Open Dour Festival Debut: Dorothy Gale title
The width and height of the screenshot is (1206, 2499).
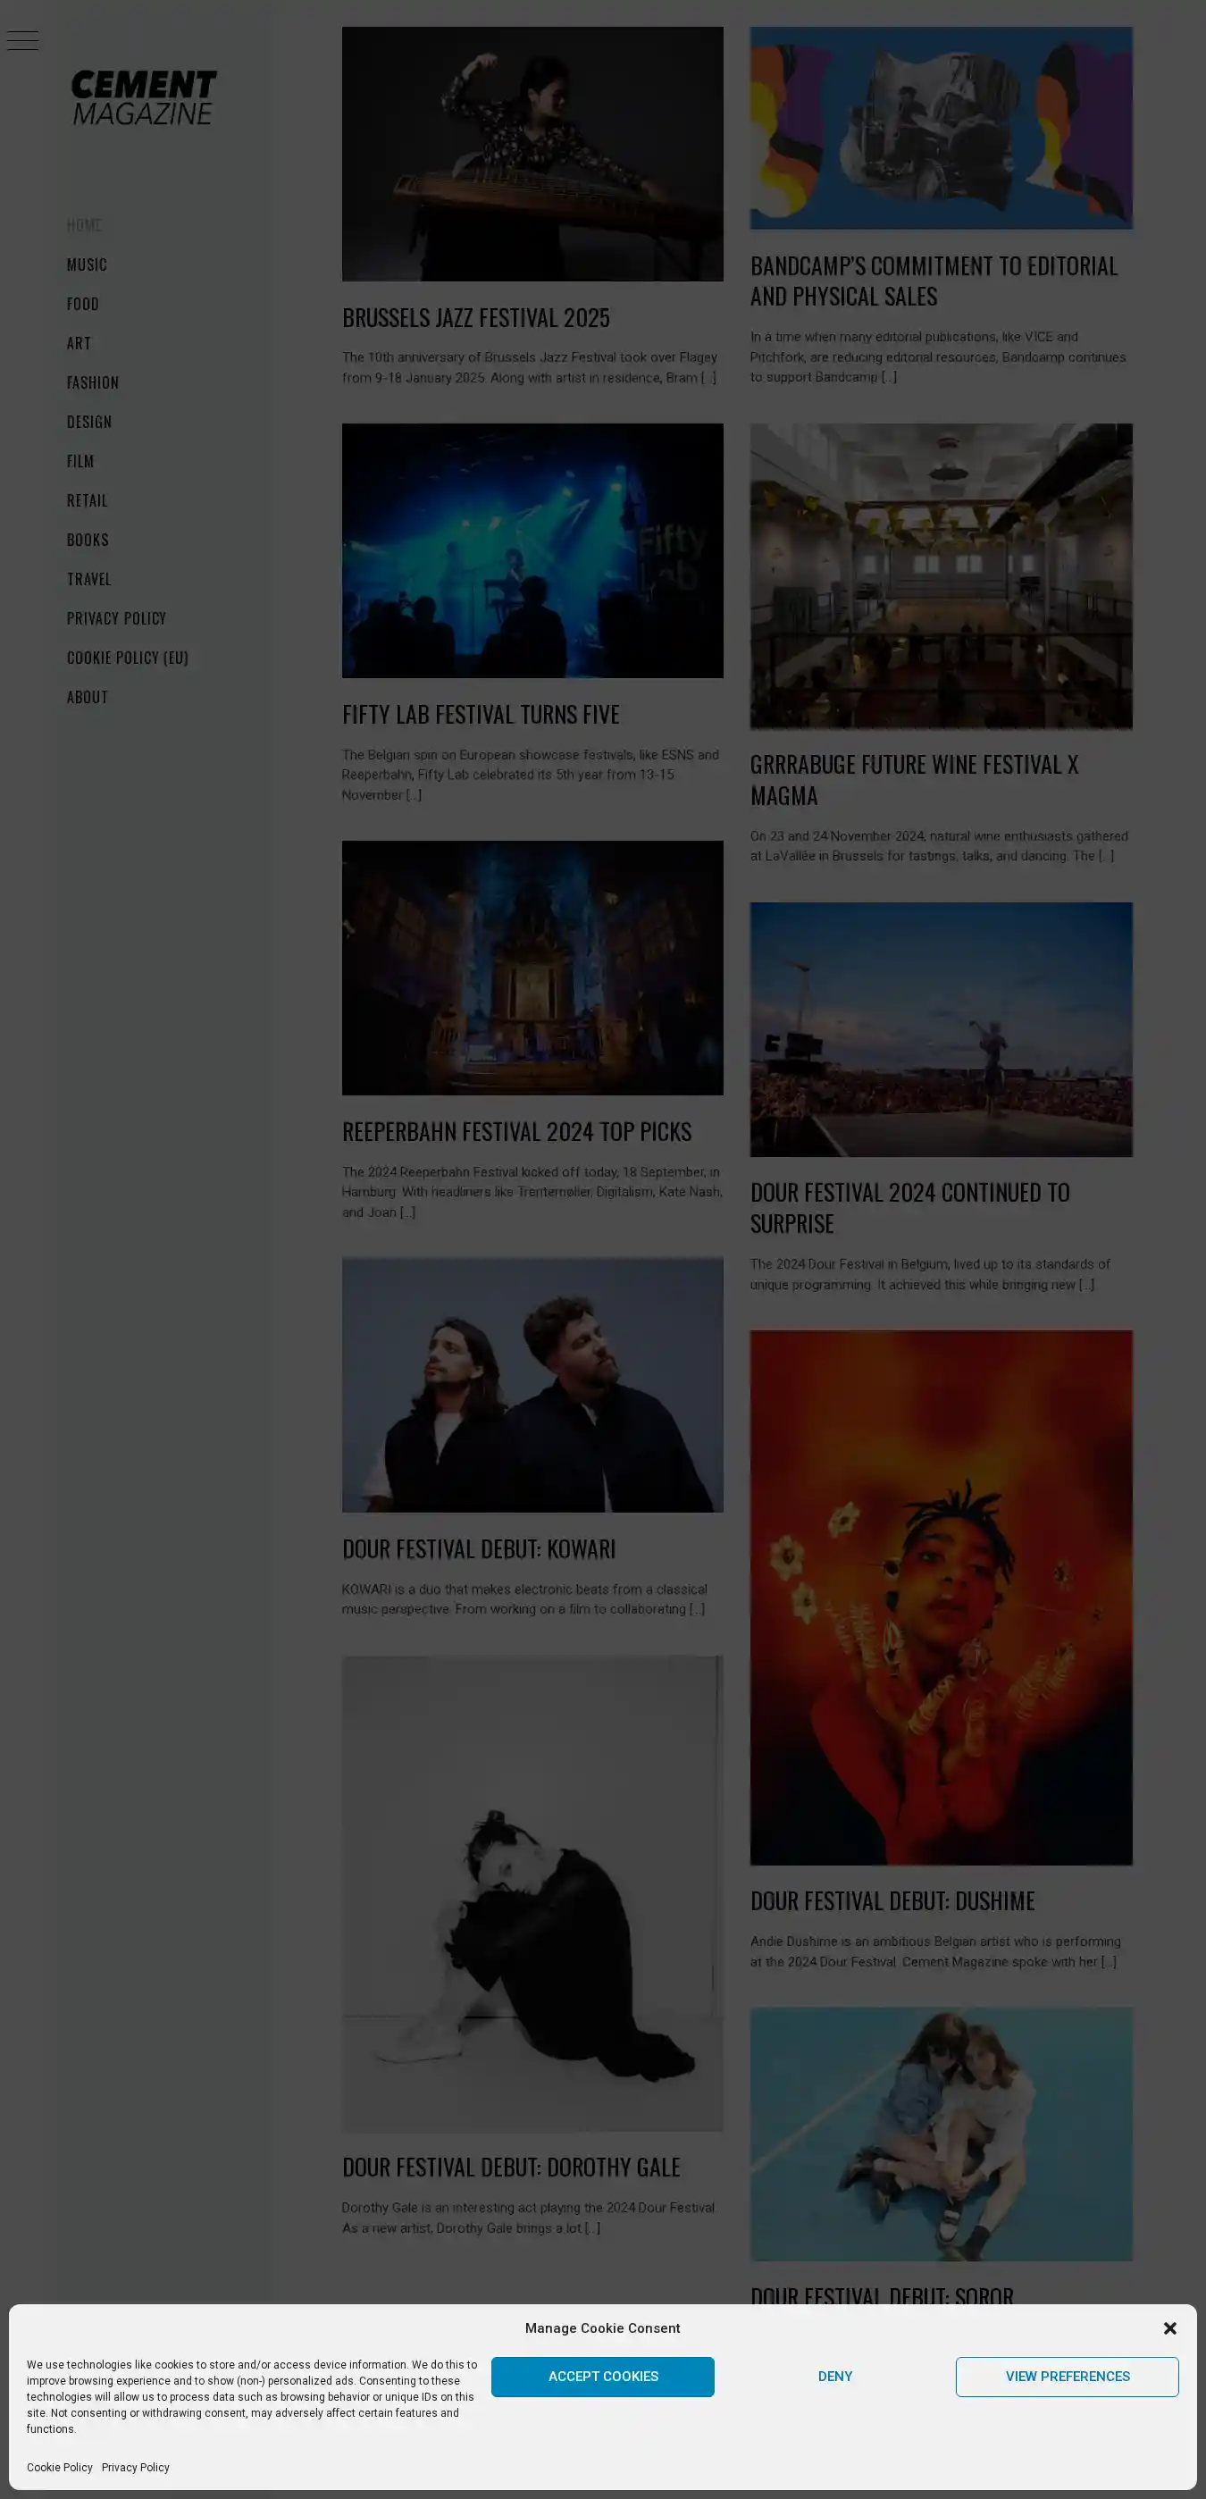(x=510, y=2167)
